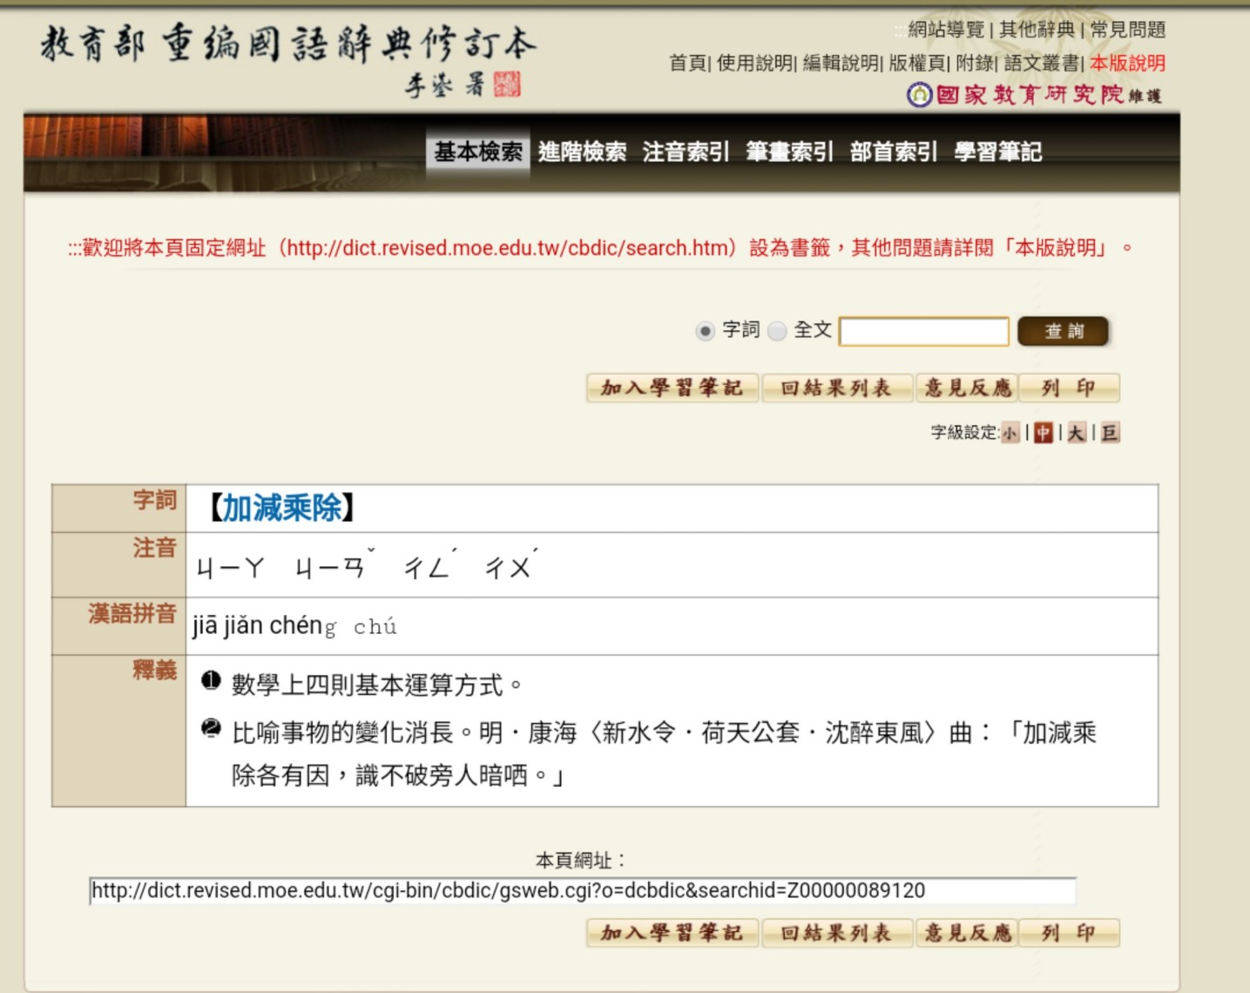
Task: Click the 加減乘除 headword link
Action: point(282,508)
